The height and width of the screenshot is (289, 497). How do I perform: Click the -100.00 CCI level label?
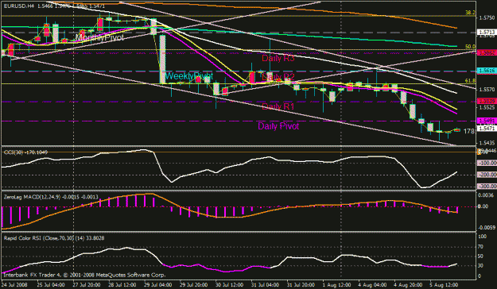tap(487, 163)
